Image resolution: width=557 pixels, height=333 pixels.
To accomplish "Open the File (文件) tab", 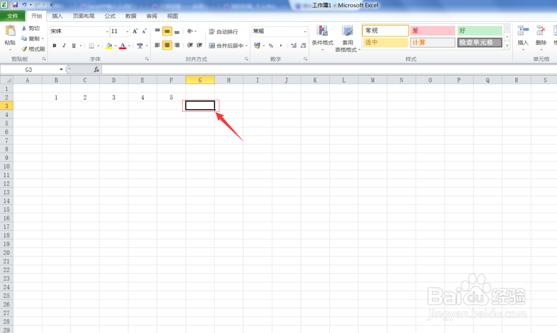I will click(x=12, y=16).
